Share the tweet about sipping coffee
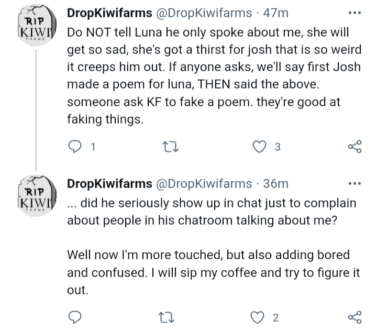 pyautogui.click(x=354, y=317)
